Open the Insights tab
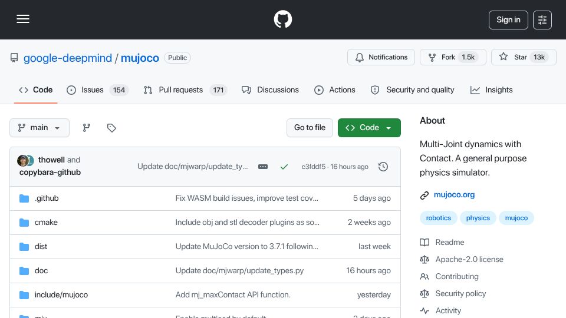The image size is (566, 318). pos(491,90)
